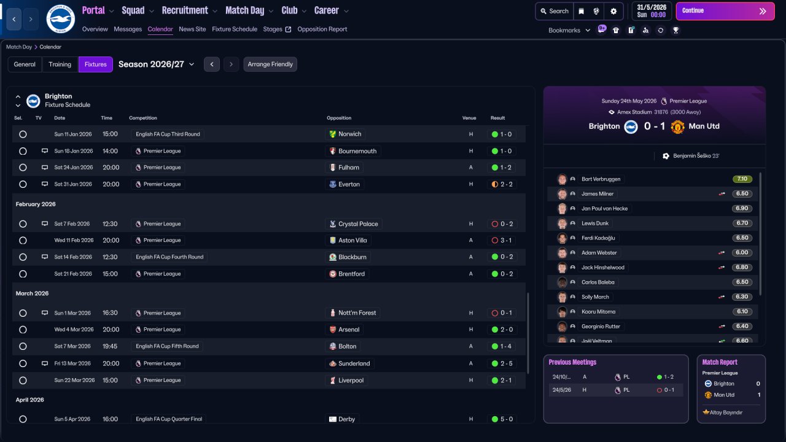Open the Match Day breadcrumb link

(x=19, y=47)
